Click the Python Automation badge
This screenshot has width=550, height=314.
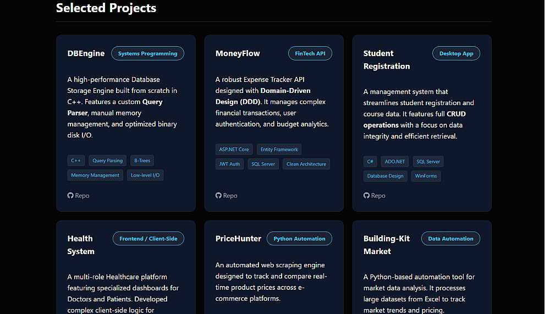(x=299, y=239)
